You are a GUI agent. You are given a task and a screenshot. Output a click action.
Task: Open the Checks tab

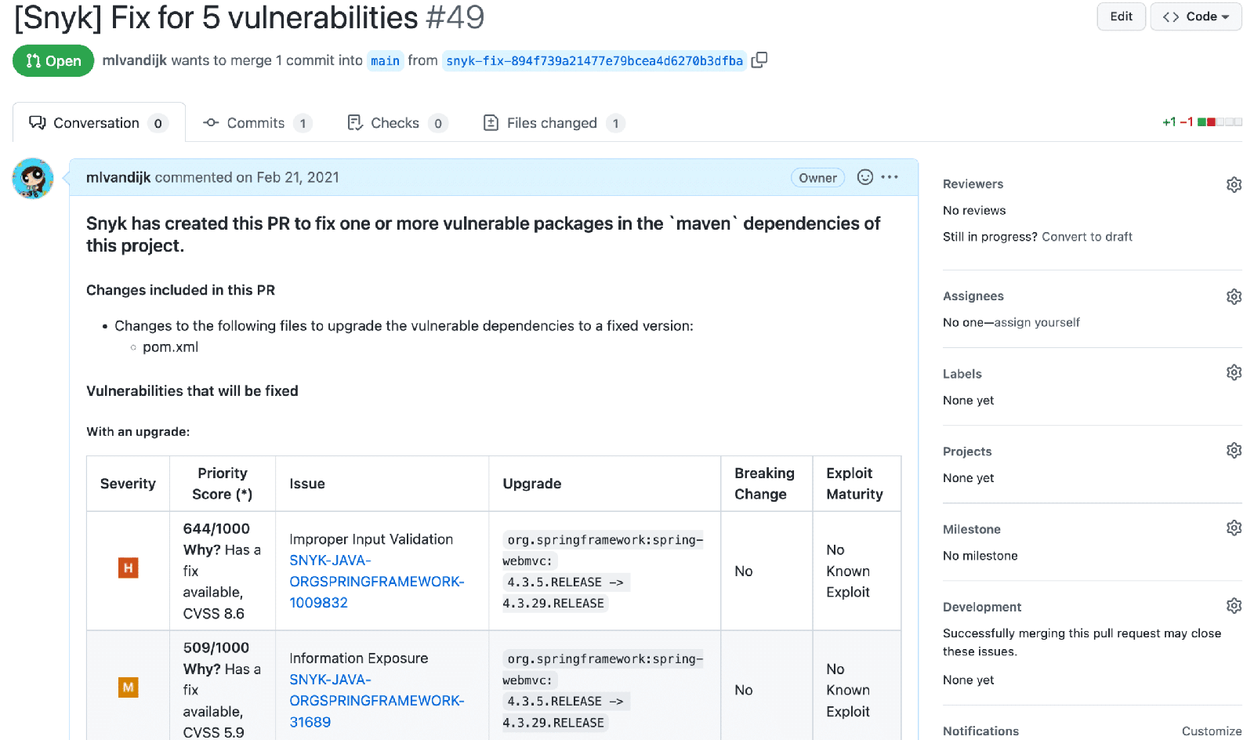pyautogui.click(x=397, y=123)
